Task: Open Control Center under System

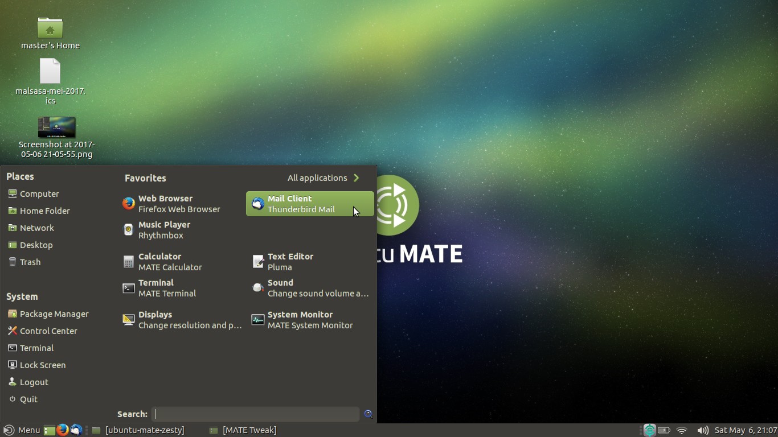Action: point(43,331)
